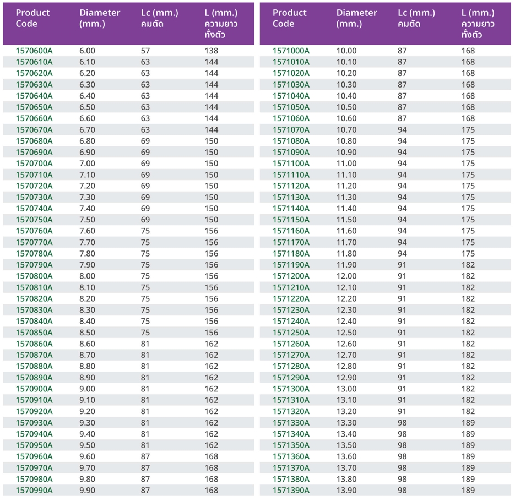This screenshot has width=515, height=501.
Task: Open product code 1570600A link
Action: tap(34, 51)
